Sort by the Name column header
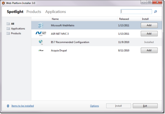The height and width of the screenshot is (114, 165). point(55,19)
